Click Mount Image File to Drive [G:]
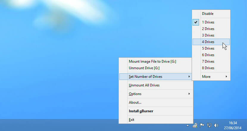247x131 pixels. 152,61
